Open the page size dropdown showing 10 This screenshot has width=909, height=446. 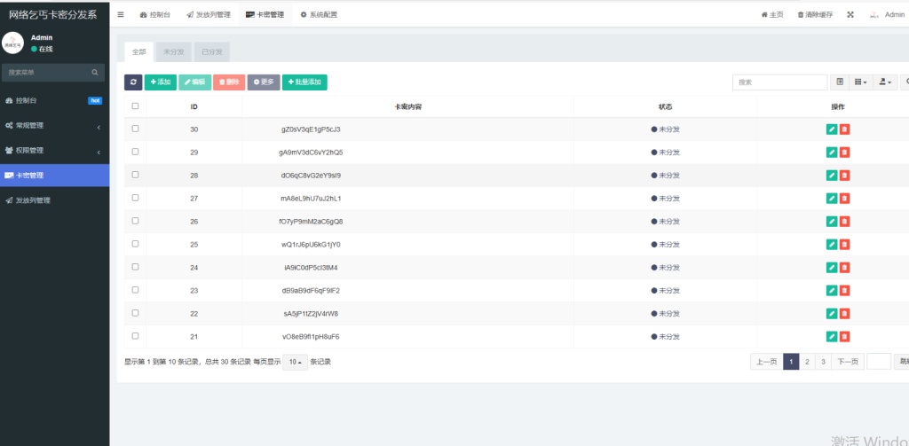point(296,362)
